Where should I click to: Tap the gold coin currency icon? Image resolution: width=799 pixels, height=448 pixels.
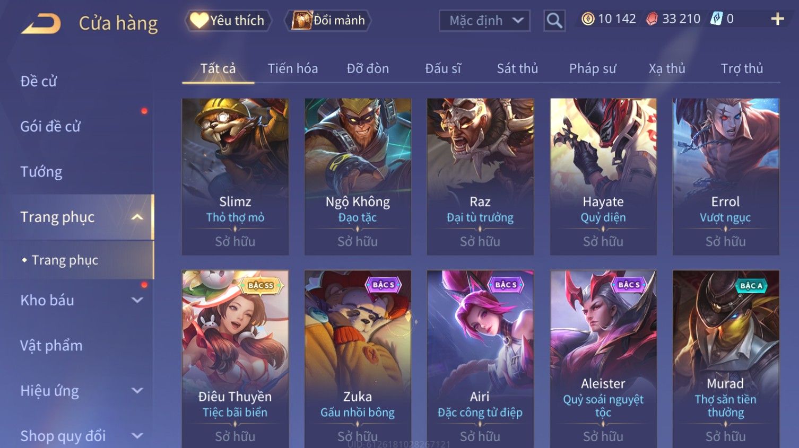[x=588, y=19]
